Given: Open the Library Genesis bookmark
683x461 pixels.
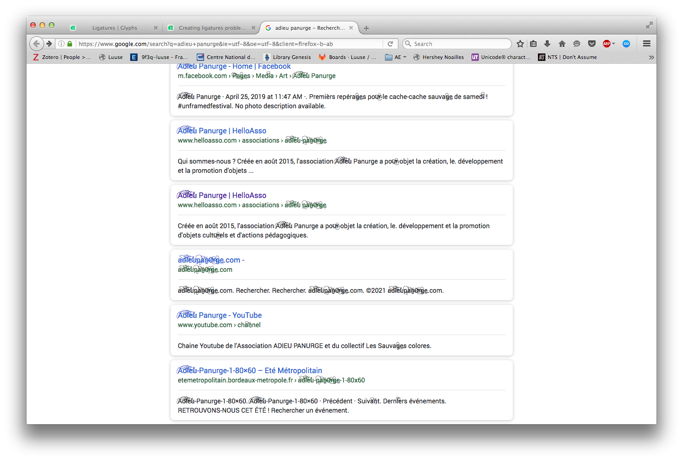Looking at the screenshot, I should [287, 57].
